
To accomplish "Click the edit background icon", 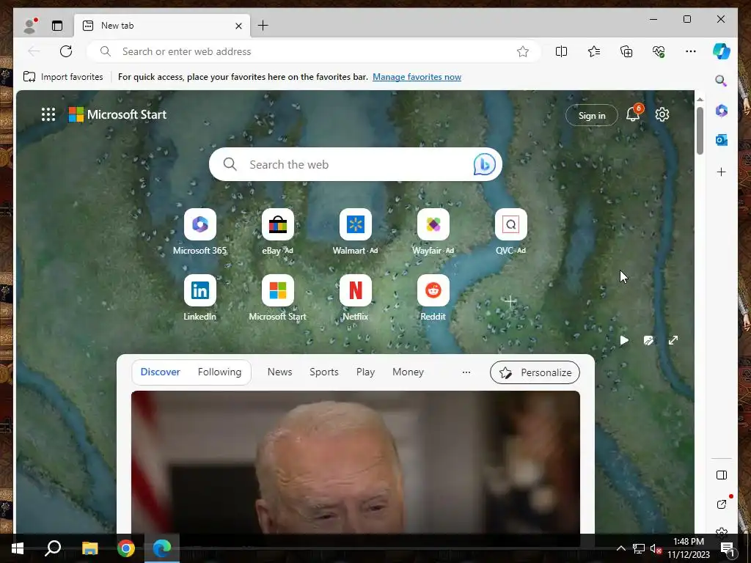I will tap(648, 340).
